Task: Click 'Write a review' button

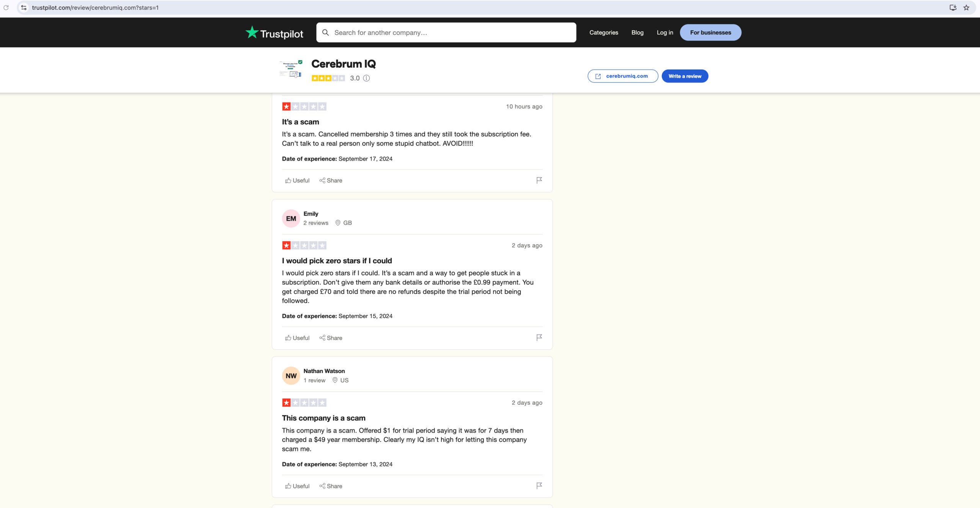Action: coord(684,76)
